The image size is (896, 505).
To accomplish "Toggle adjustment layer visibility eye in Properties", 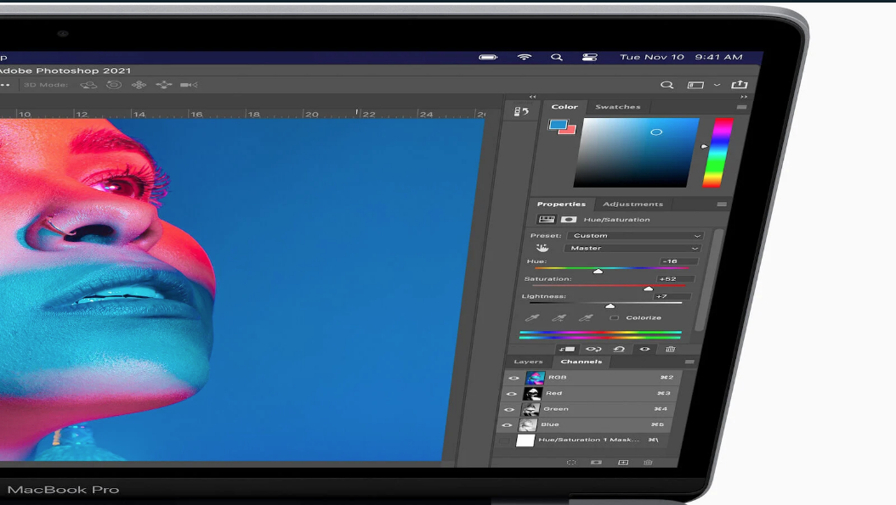I will tap(644, 349).
